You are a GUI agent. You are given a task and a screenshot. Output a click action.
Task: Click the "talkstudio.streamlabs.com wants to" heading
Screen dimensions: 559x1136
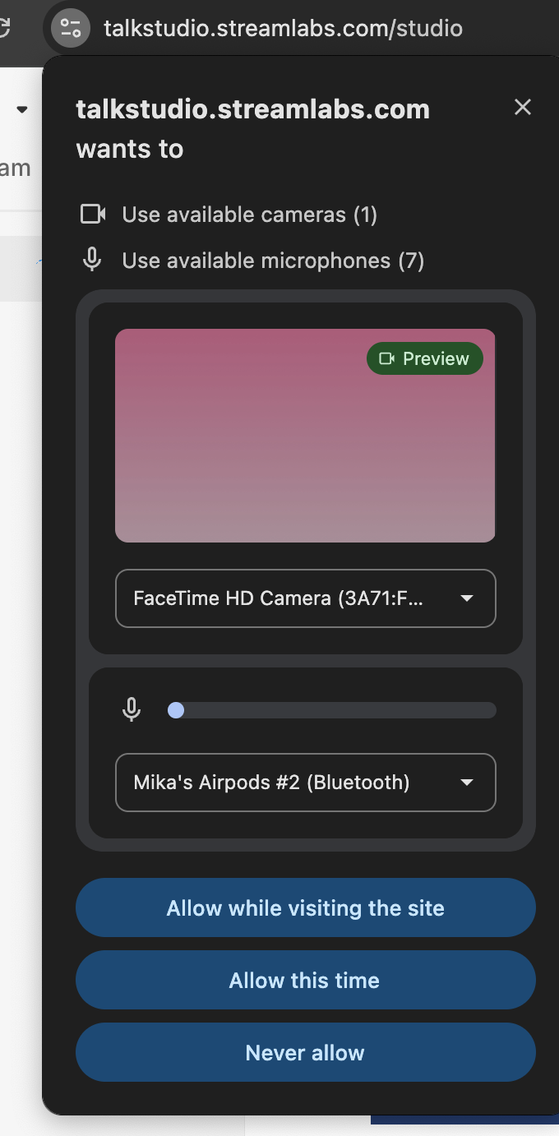pyautogui.click(x=252, y=129)
